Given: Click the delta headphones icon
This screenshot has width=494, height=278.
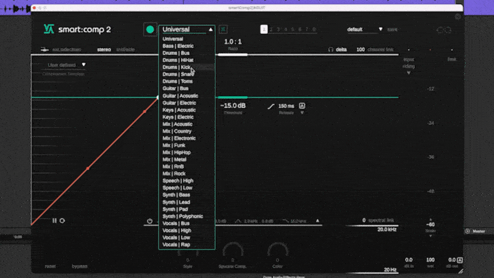Looking at the screenshot, I should [x=330, y=49].
